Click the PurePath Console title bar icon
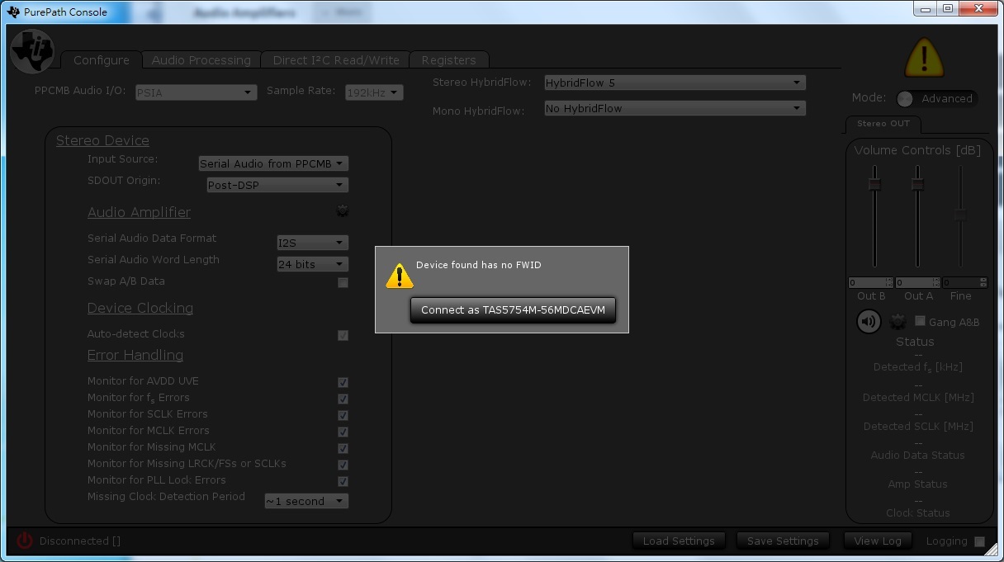This screenshot has width=1004, height=562. coord(13,12)
